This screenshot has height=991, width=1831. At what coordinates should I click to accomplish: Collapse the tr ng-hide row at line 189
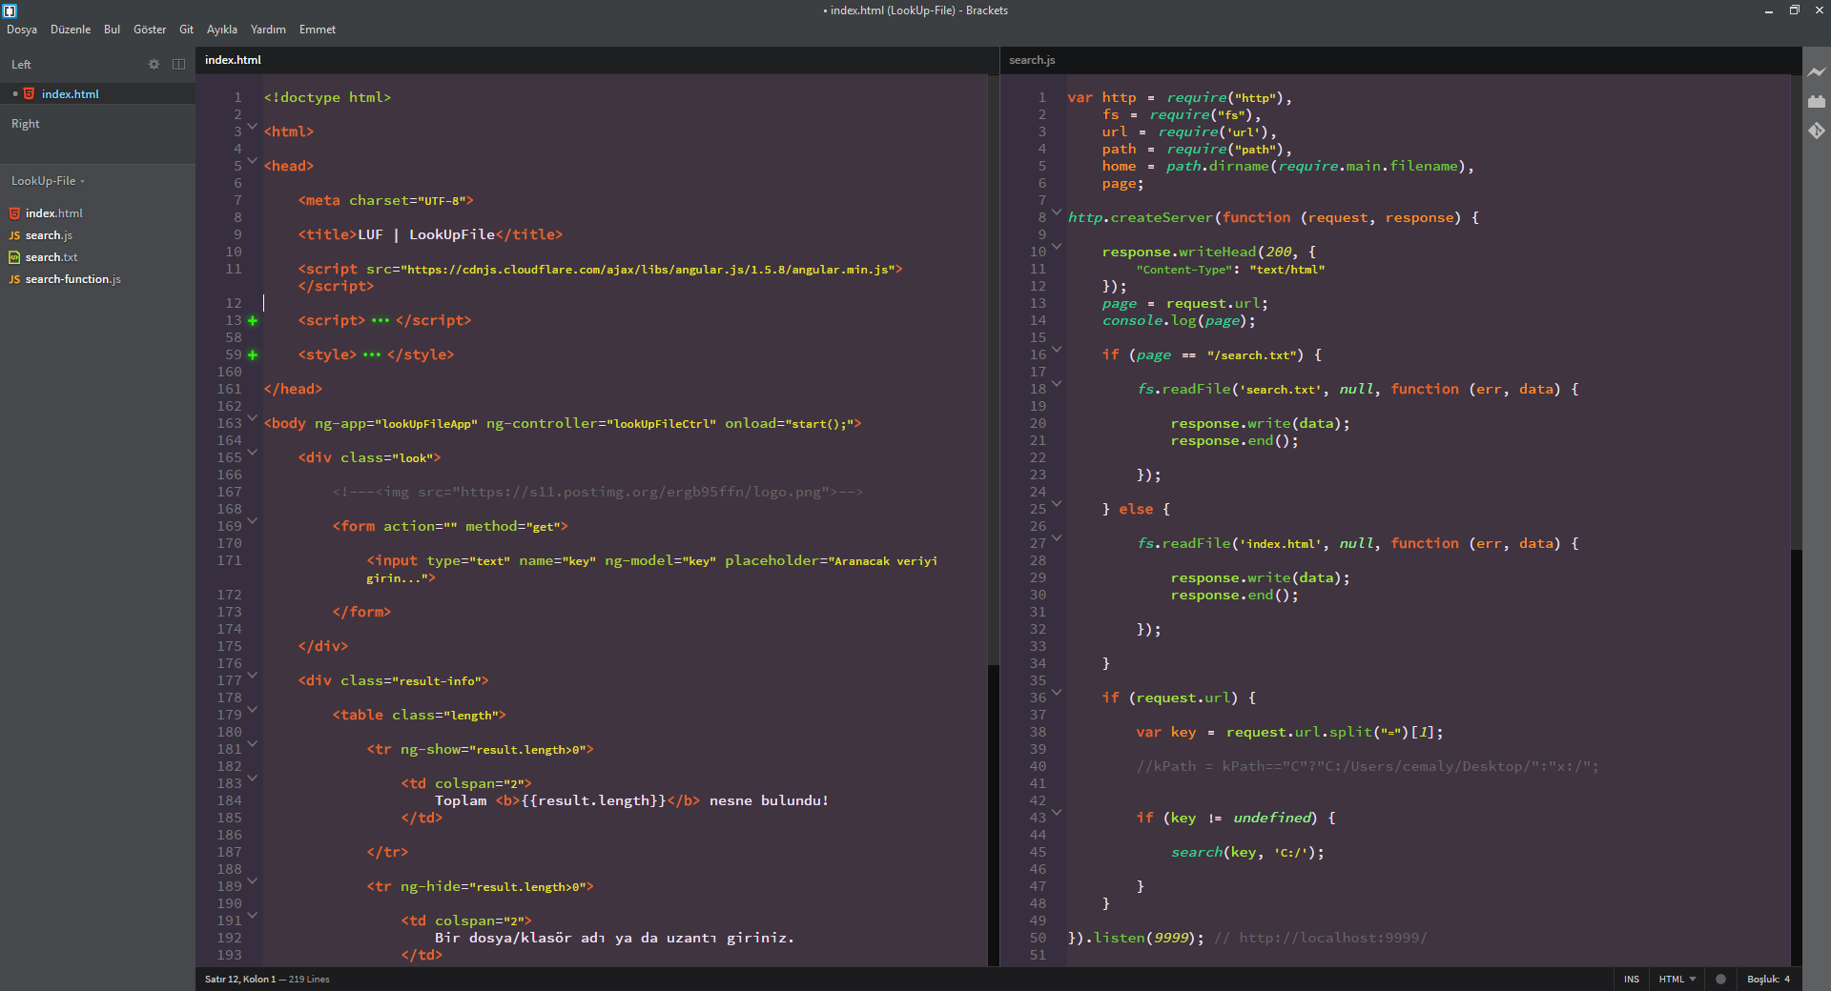[x=253, y=880]
